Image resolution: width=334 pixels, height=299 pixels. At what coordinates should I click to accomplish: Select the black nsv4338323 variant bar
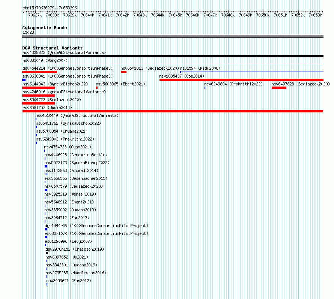(173, 56)
